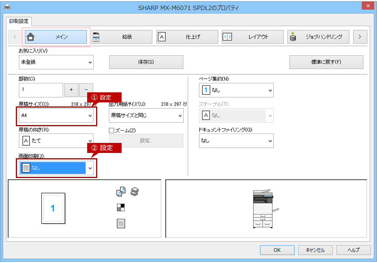Switch to the ジョブハンドリング tab
This screenshot has width=377, height=263.
click(x=318, y=37)
